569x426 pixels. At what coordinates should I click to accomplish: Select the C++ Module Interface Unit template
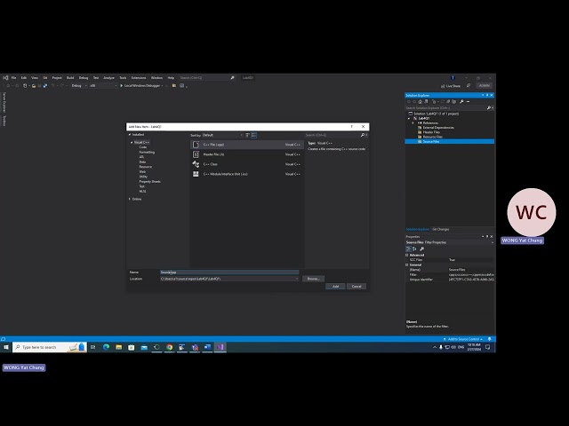[247, 174]
